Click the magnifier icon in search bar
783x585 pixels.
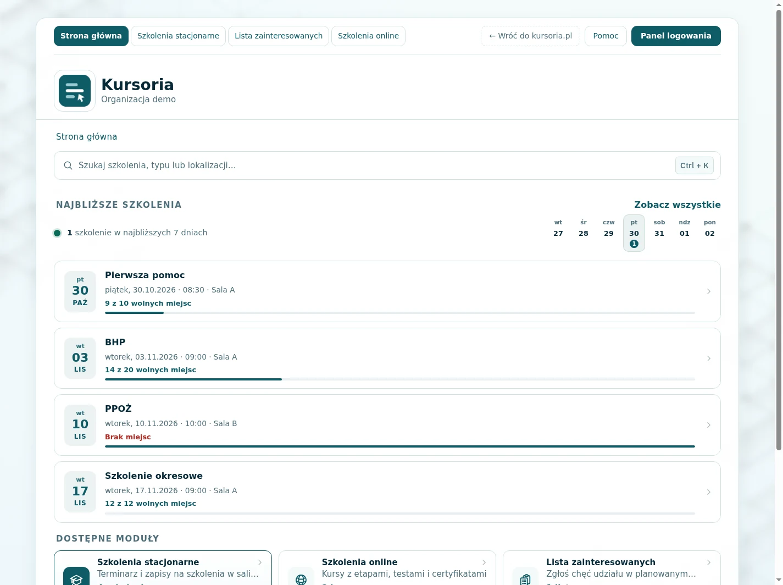pyautogui.click(x=68, y=165)
